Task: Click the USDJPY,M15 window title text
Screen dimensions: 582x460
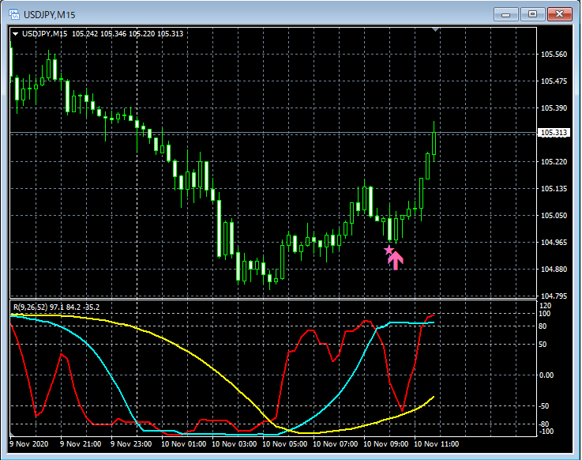Action: point(50,15)
